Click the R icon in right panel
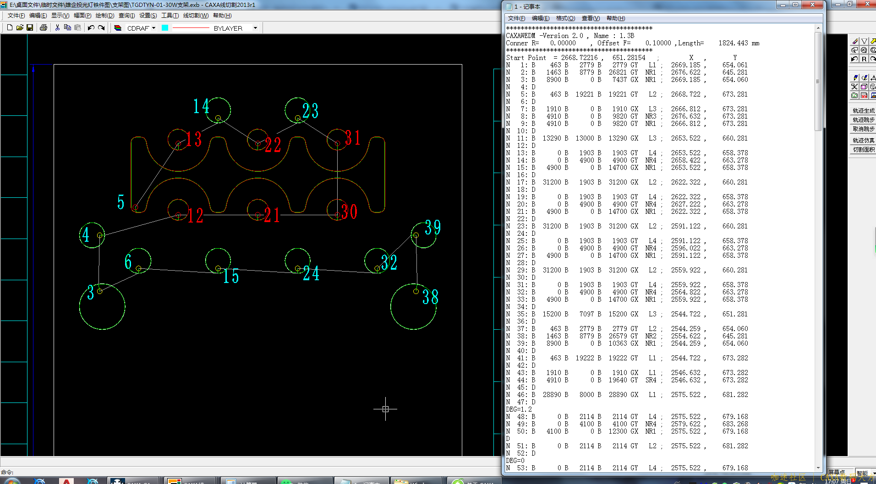Viewport: 876px width, 484px height. pyautogui.click(x=864, y=59)
